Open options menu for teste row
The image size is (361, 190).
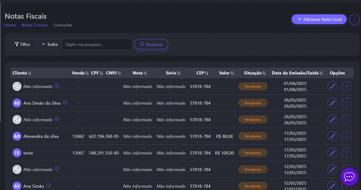pos(347,153)
